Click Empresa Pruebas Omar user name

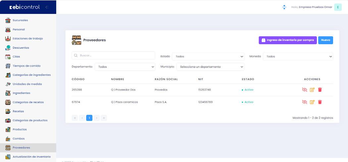pos(315,7)
